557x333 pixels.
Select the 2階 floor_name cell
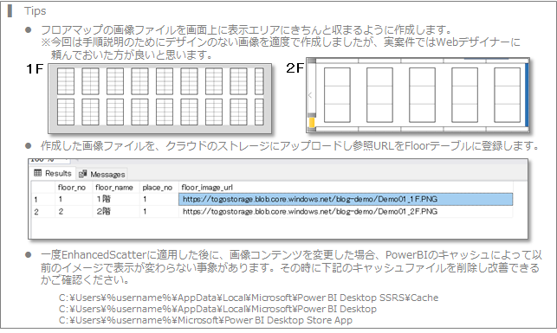(116, 212)
